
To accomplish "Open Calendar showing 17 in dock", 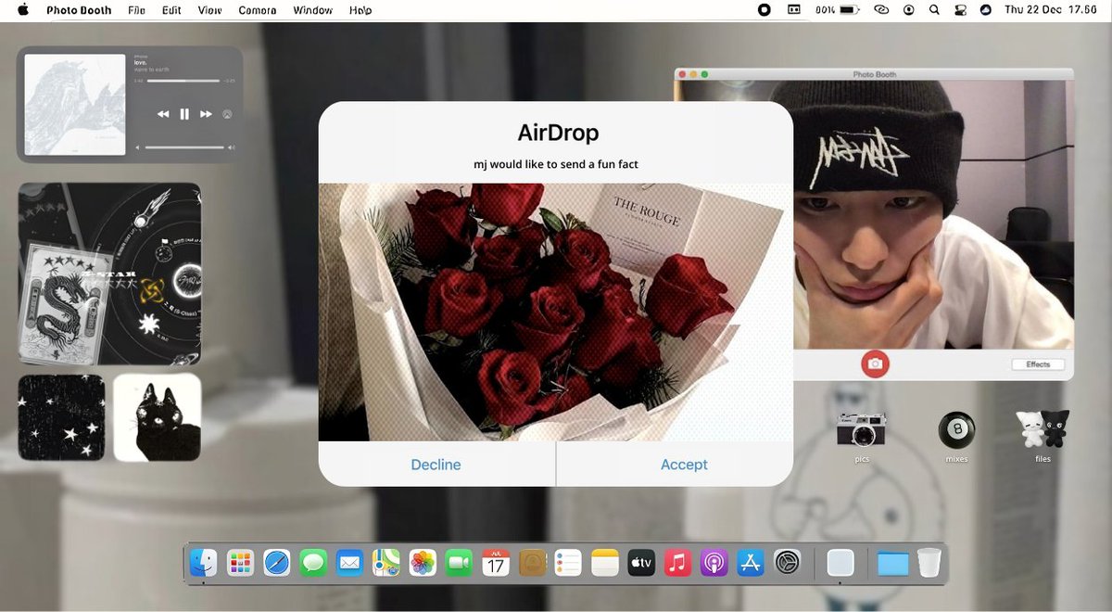I will click(496, 562).
